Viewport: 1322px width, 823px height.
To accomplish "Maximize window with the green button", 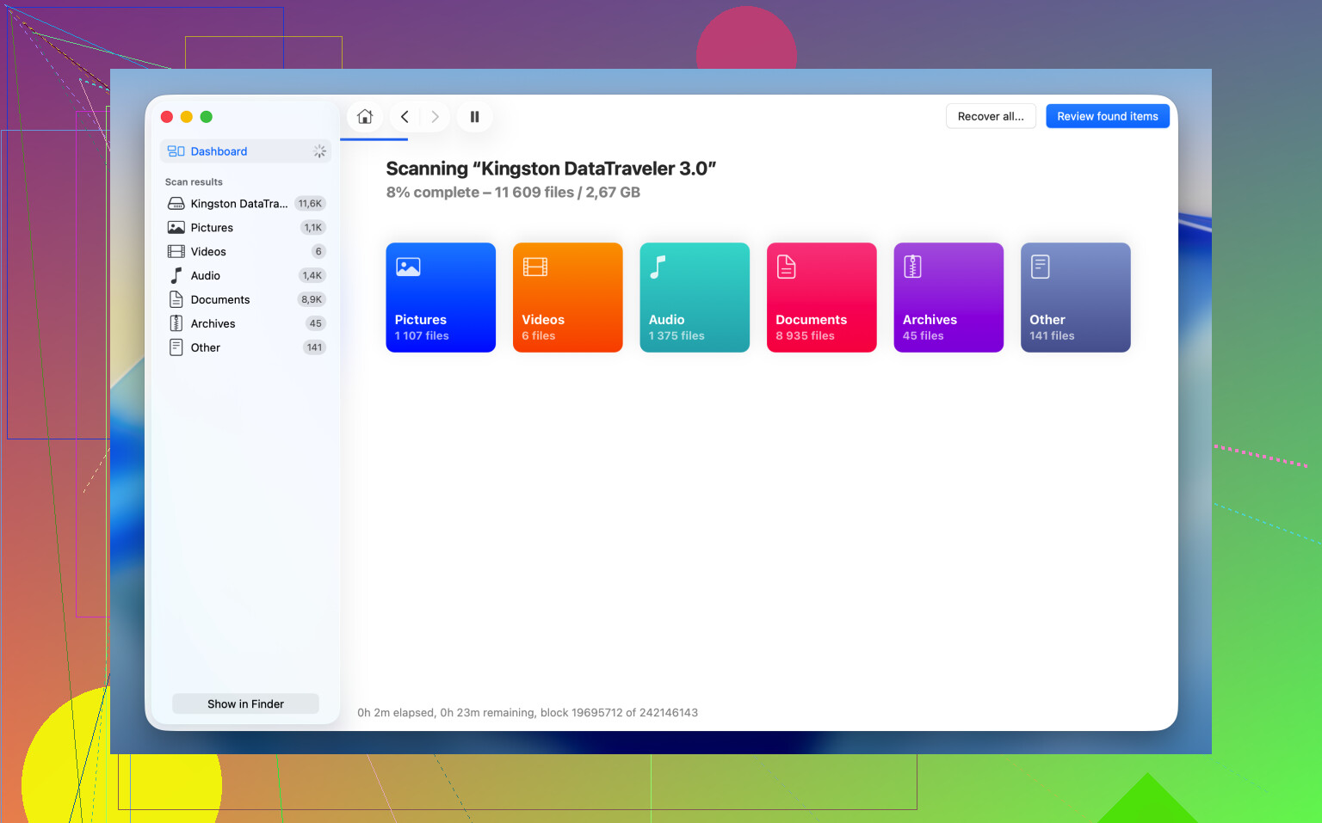I will point(207,117).
